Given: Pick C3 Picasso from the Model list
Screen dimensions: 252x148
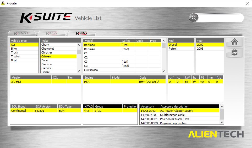Looking at the screenshot, I should [91, 70].
